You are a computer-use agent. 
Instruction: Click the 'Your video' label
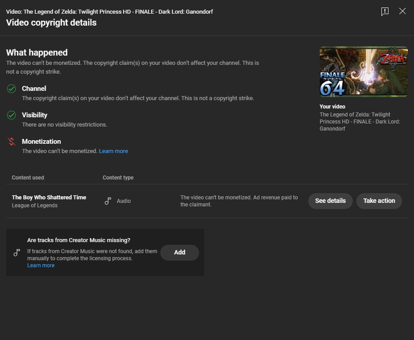(x=332, y=107)
